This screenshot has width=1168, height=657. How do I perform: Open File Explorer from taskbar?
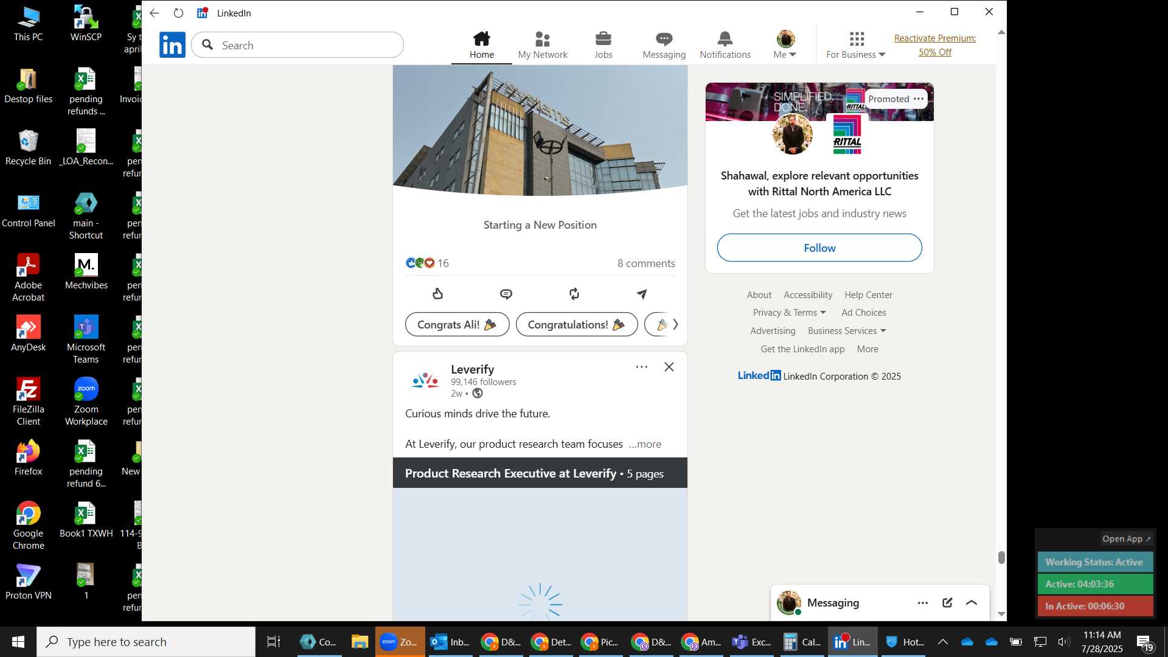[360, 642]
